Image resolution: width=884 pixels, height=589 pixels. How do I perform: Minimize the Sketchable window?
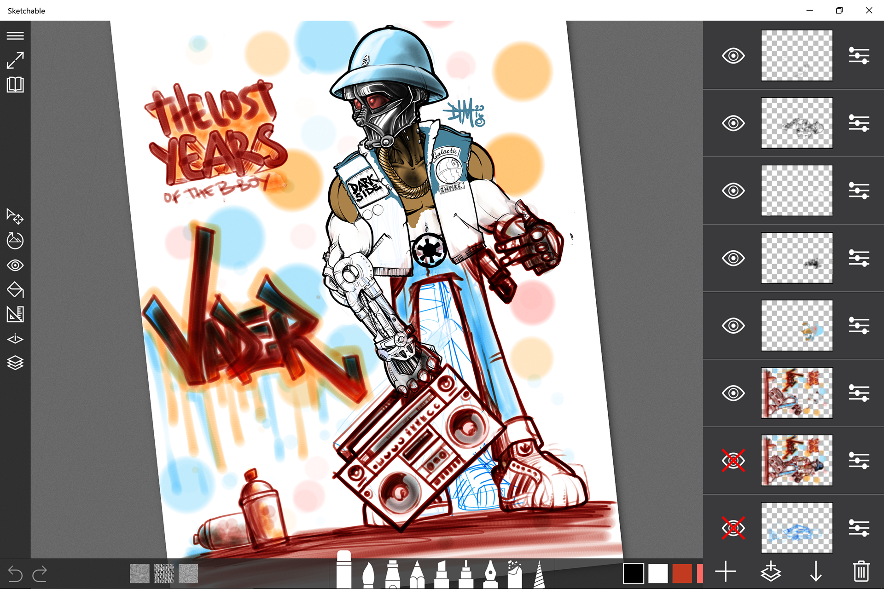(x=810, y=10)
